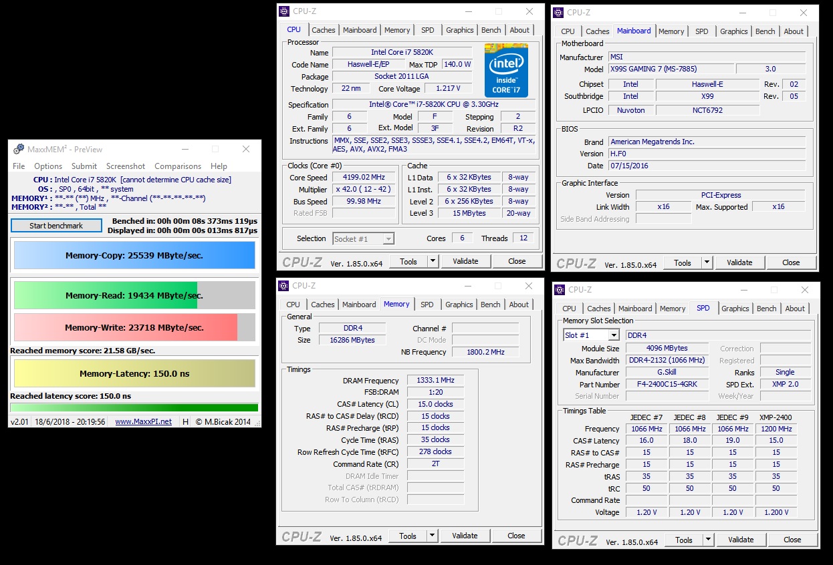Click the DRAM Frequency 1333.1 MHz field
Image resolution: width=833 pixels, height=565 pixels.
coord(435,381)
